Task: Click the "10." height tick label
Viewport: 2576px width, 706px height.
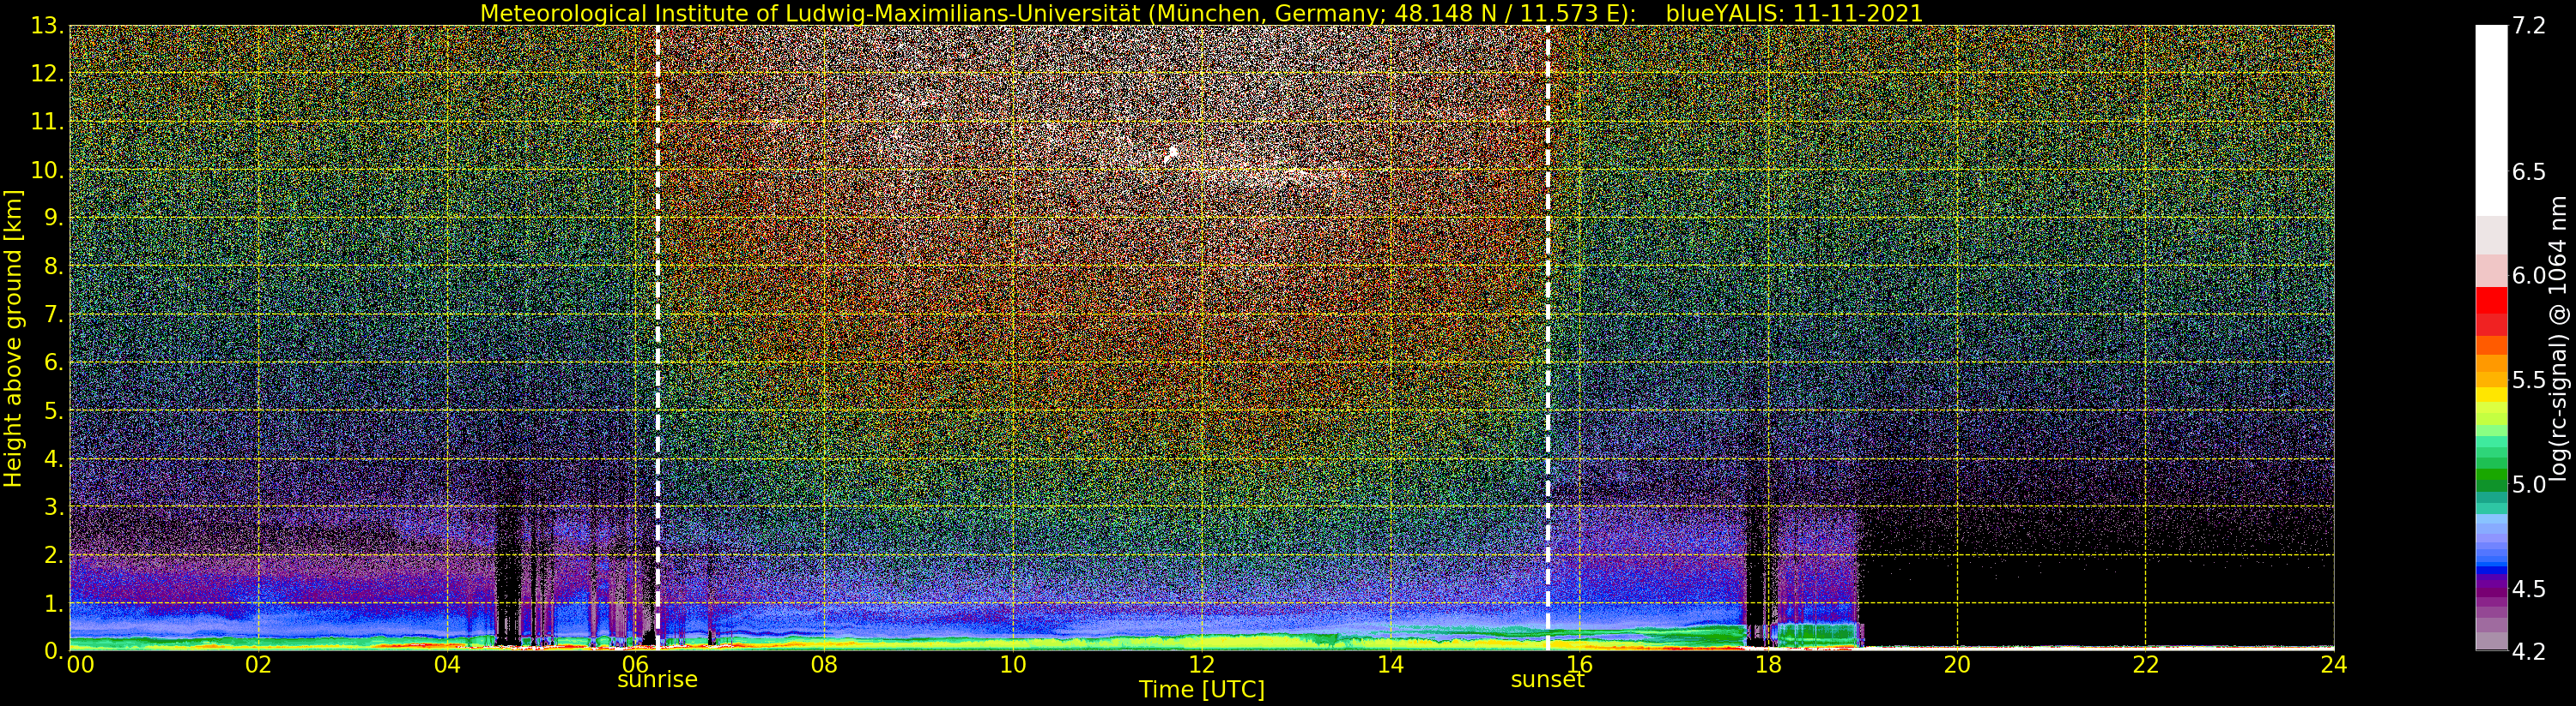Action: point(47,170)
